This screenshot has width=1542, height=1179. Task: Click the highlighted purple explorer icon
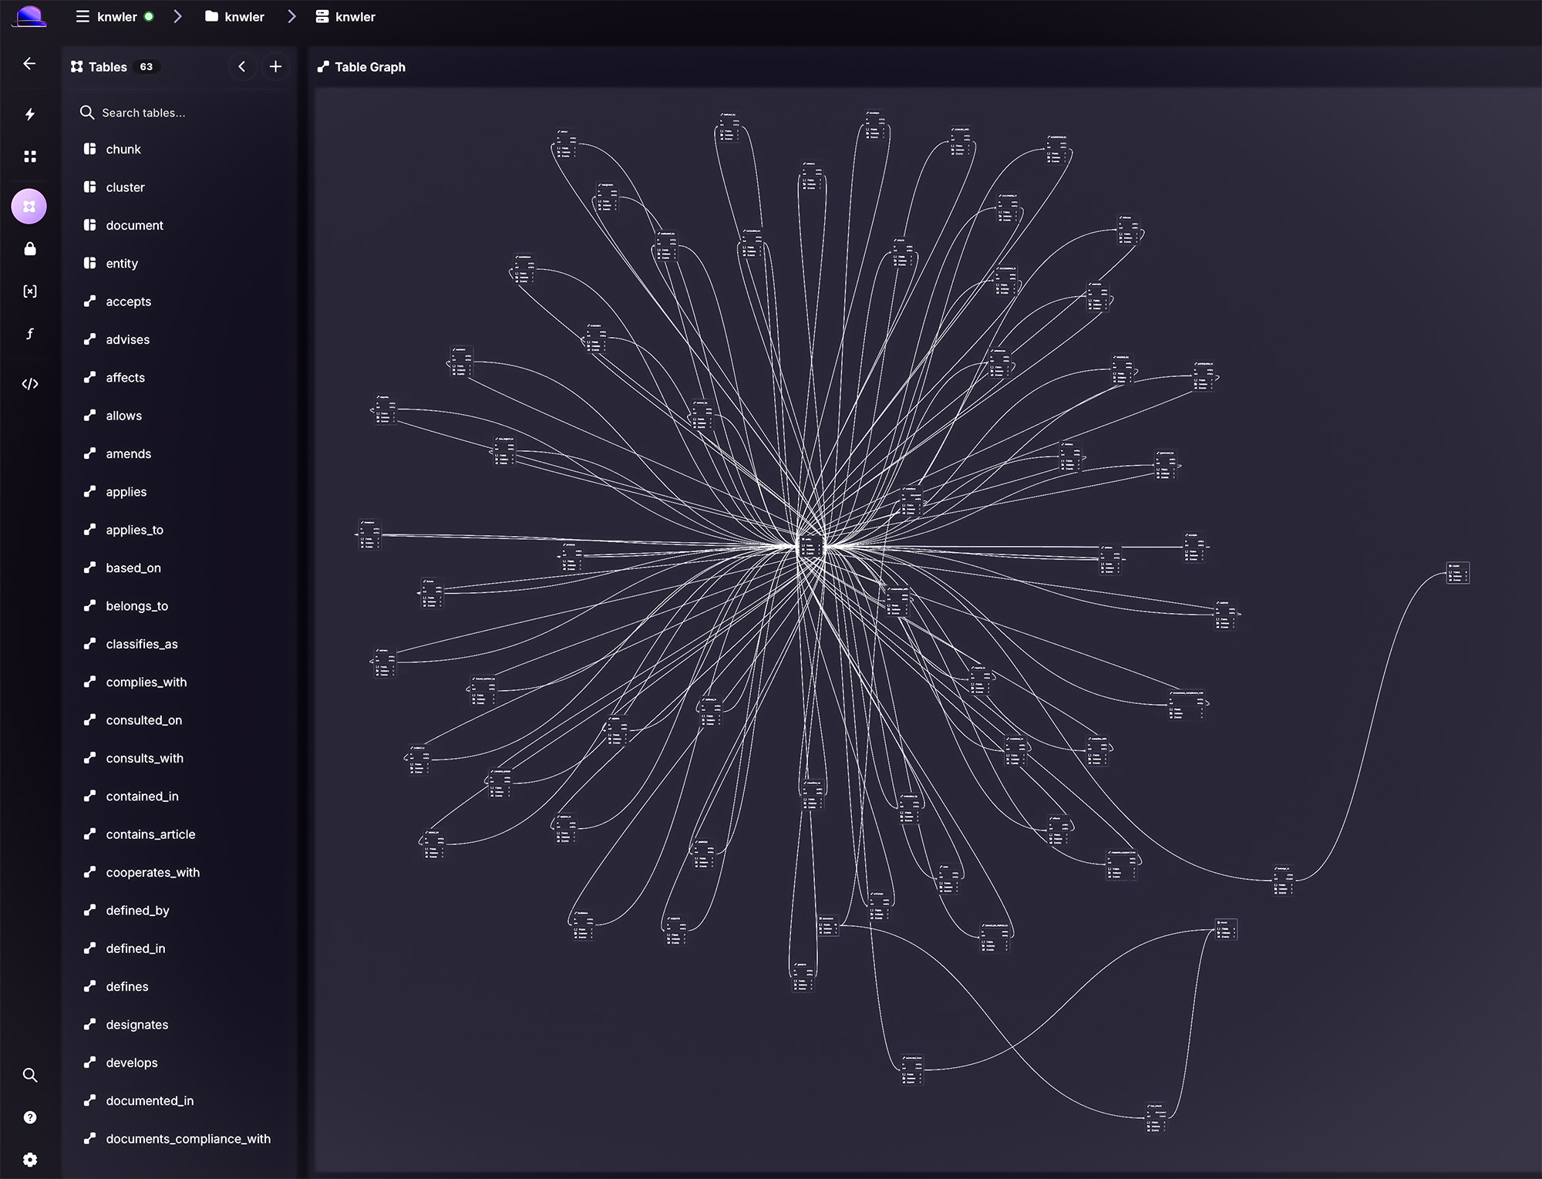(29, 207)
